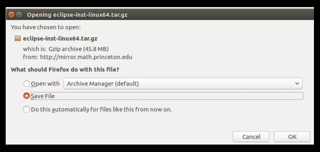The height and width of the screenshot is (152, 320).
Task: Select the Open with radio circle
Action: tap(27, 84)
